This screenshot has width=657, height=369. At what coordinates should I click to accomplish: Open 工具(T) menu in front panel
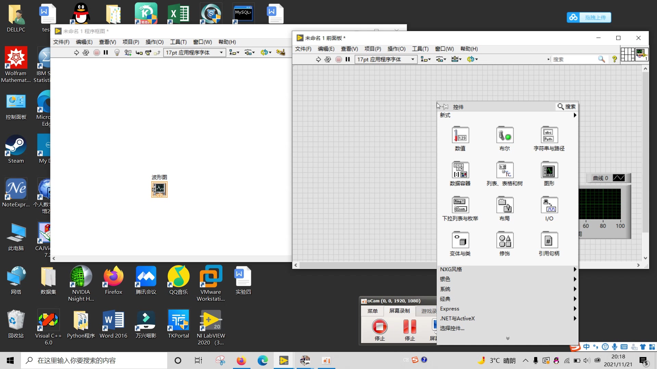click(x=420, y=49)
